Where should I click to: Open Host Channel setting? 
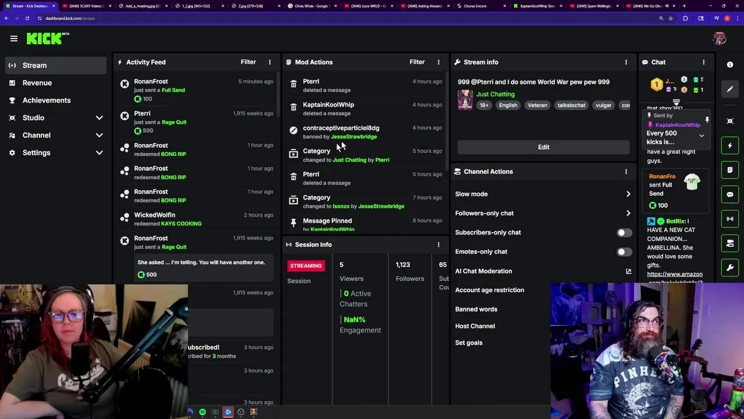pyautogui.click(x=475, y=326)
